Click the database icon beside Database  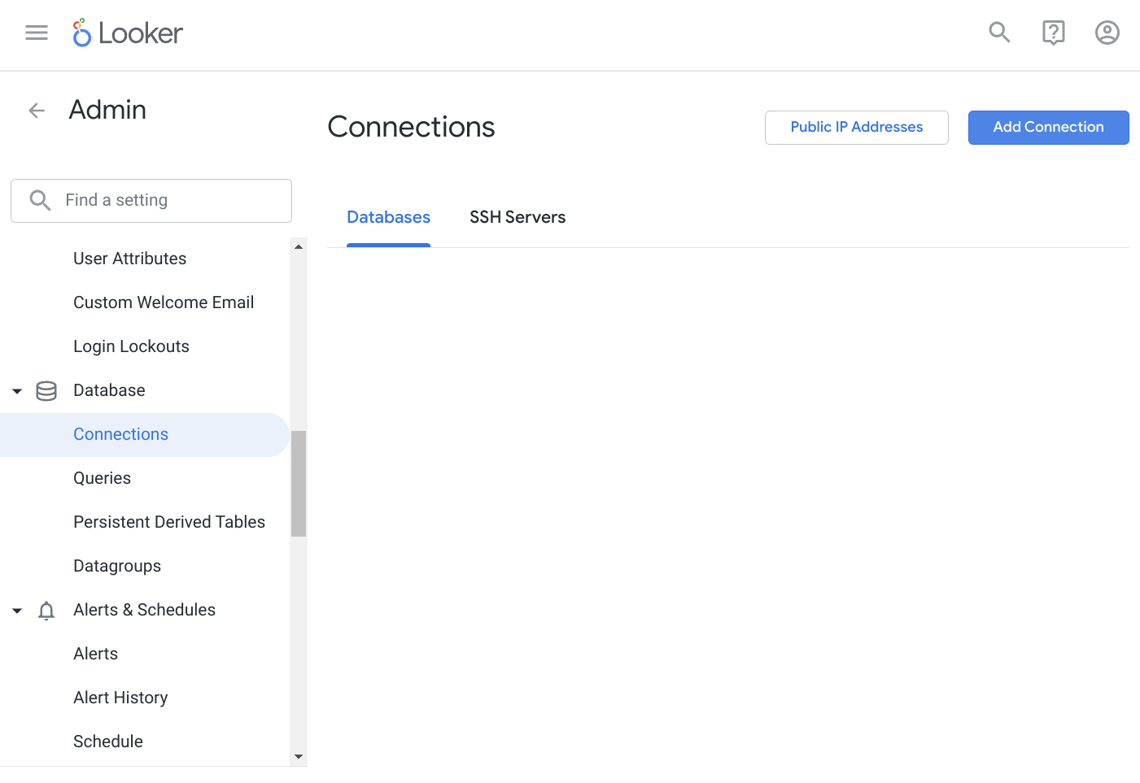click(x=46, y=390)
